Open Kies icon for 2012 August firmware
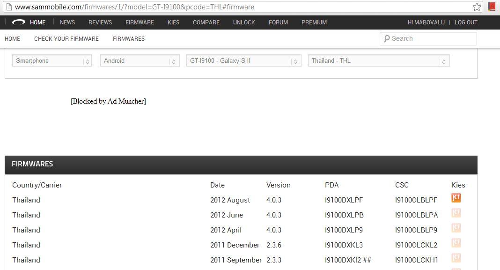 (456, 198)
